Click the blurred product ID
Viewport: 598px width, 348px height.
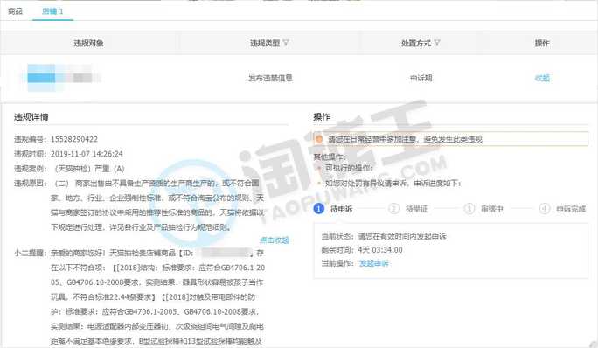pos(226,253)
